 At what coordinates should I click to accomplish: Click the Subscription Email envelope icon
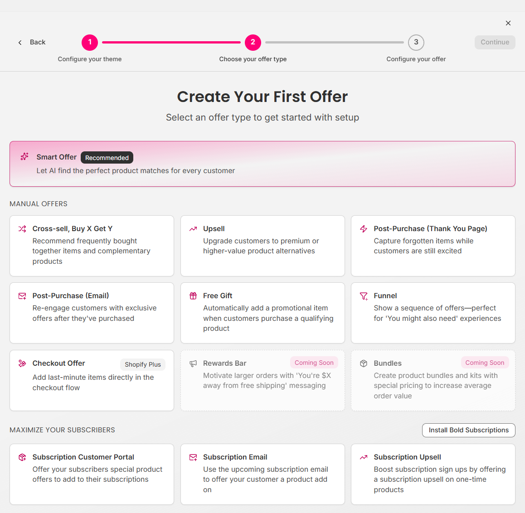point(193,457)
